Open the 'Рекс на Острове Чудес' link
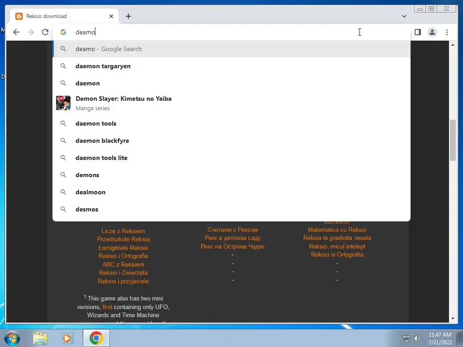 click(233, 246)
